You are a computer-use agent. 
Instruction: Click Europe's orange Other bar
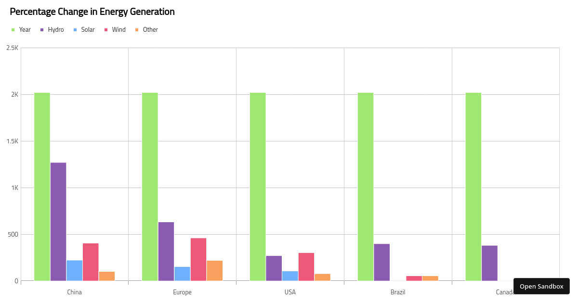215,270
